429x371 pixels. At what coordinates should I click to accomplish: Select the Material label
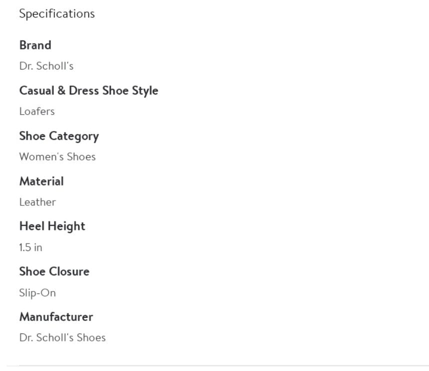point(41,181)
